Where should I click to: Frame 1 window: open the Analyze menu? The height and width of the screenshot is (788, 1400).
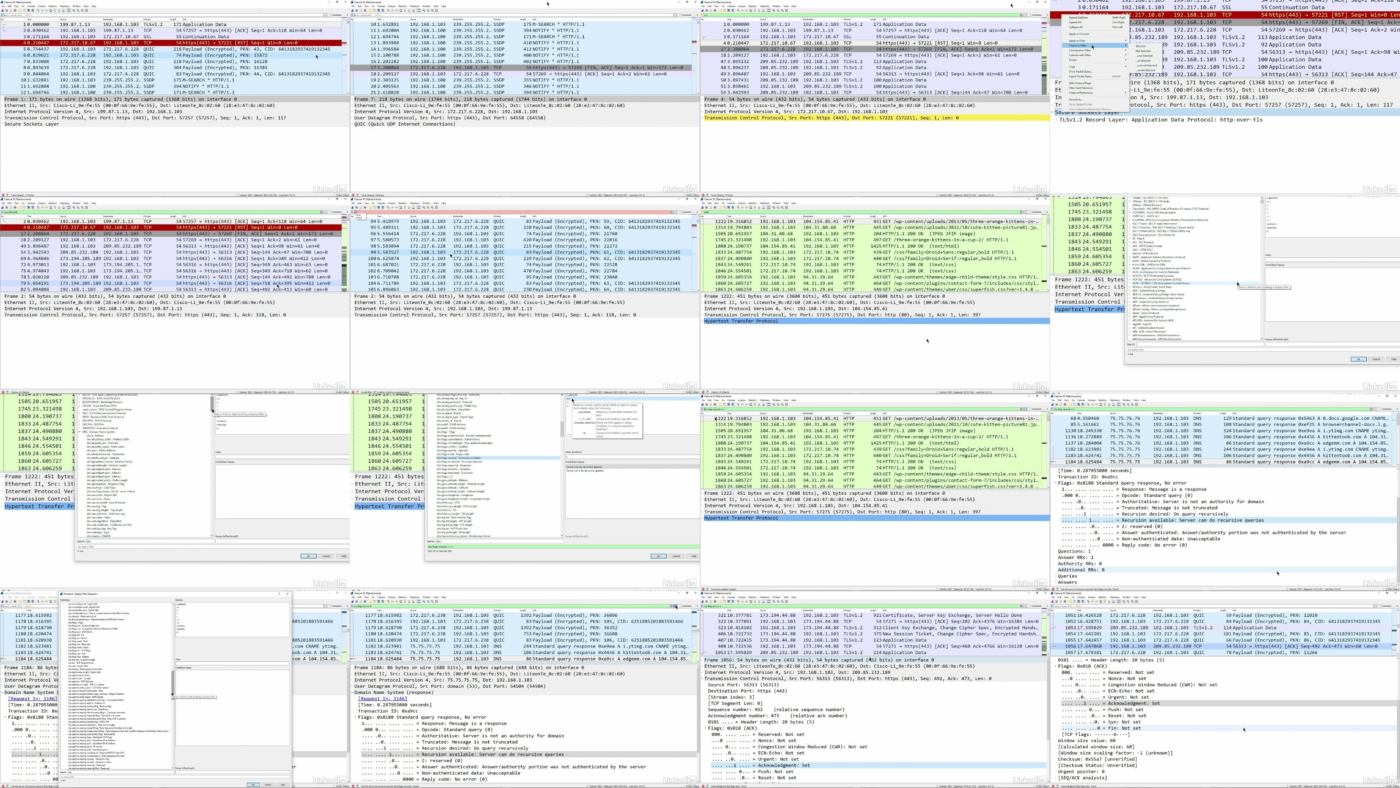click(x=42, y=6)
